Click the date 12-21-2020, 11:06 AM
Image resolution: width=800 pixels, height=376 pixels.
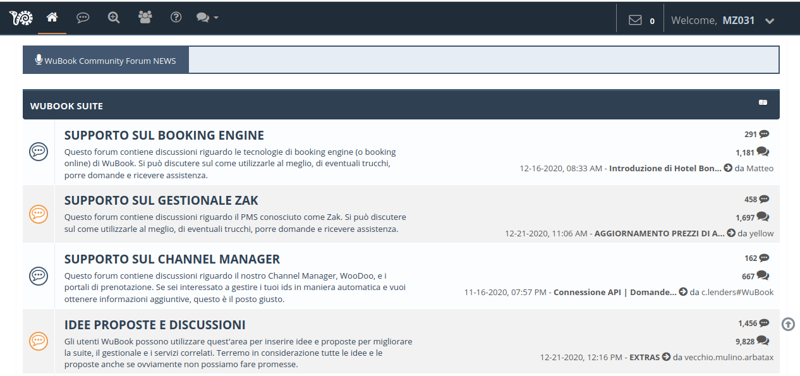[x=546, y=233]
